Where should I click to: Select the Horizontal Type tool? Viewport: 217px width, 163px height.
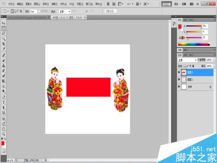[x=3, y=103]
